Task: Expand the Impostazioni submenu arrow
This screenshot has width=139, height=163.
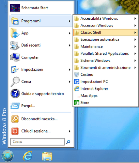Action: pos(69,70)
